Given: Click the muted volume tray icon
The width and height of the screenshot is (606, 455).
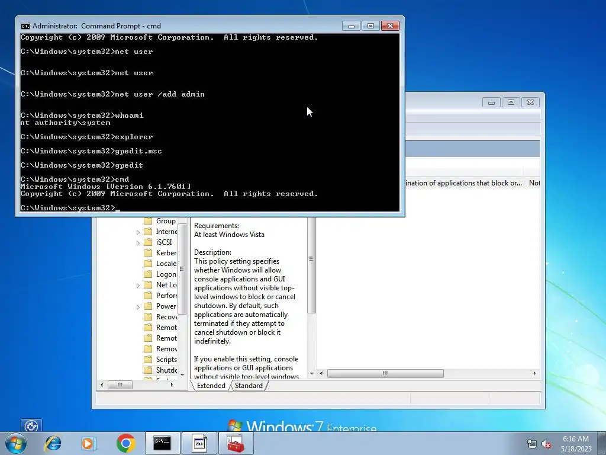Looking at the screenshot, I should 546,444.
